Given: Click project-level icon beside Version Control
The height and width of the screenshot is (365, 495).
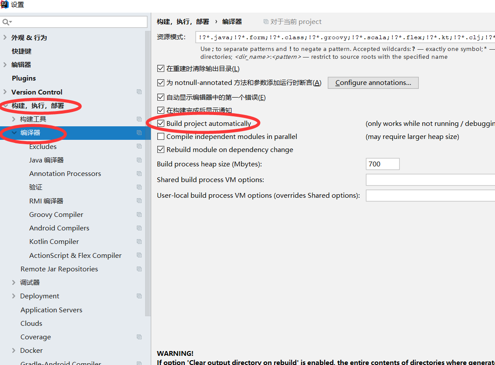Looking at the screenshot, I should tap(139, 92).
